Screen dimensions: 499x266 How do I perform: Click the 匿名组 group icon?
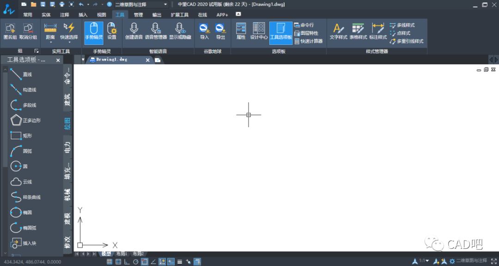pos(10,31)
